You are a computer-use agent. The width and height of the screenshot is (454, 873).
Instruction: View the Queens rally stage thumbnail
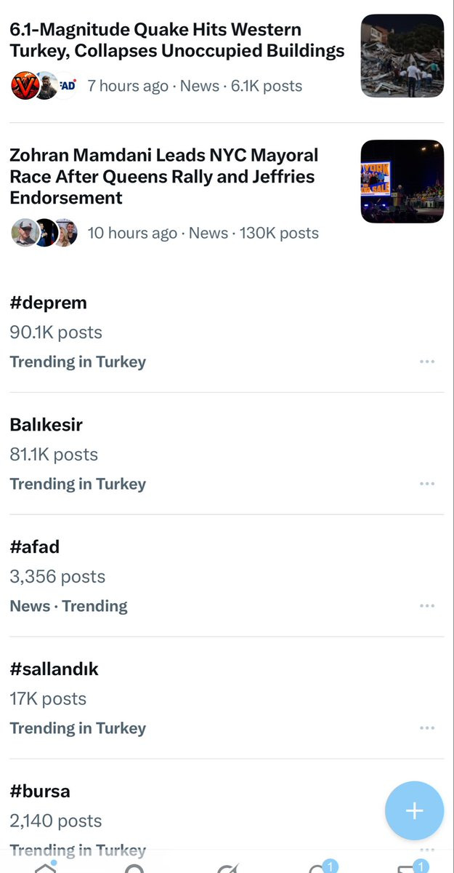[x=402, y=181]
